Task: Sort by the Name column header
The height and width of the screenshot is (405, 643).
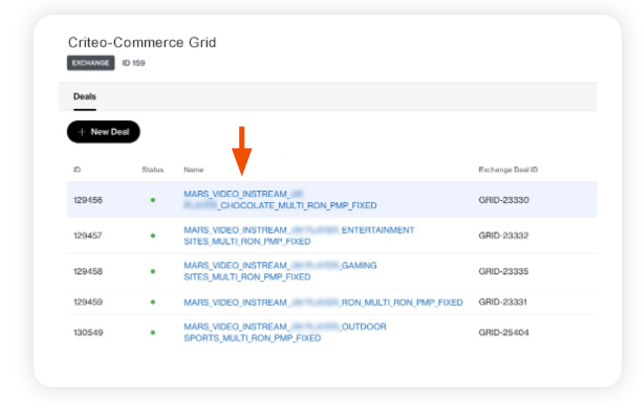Action: tap(194, 170)
